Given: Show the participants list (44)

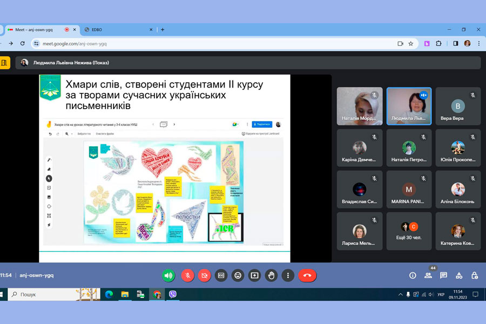Looking at the screenshot, I should (x=428, y=275).
